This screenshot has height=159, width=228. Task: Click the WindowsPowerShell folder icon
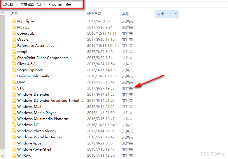pos(14,149)
